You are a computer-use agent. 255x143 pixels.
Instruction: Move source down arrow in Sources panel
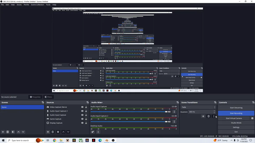pos(68,132)
